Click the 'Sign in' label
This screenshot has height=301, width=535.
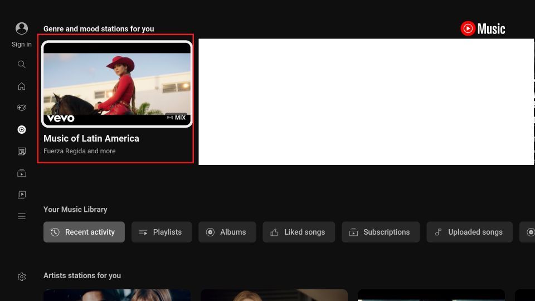tap(22, 45)
